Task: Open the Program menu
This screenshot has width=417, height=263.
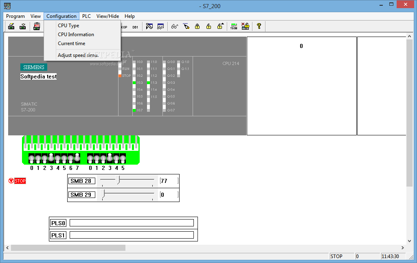Action: pyautogui.click(x=15, y=16)
